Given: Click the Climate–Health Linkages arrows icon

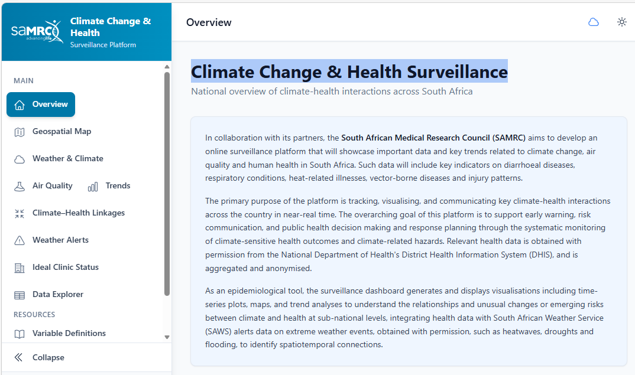Looking at the screenshot, I should 20,213.
